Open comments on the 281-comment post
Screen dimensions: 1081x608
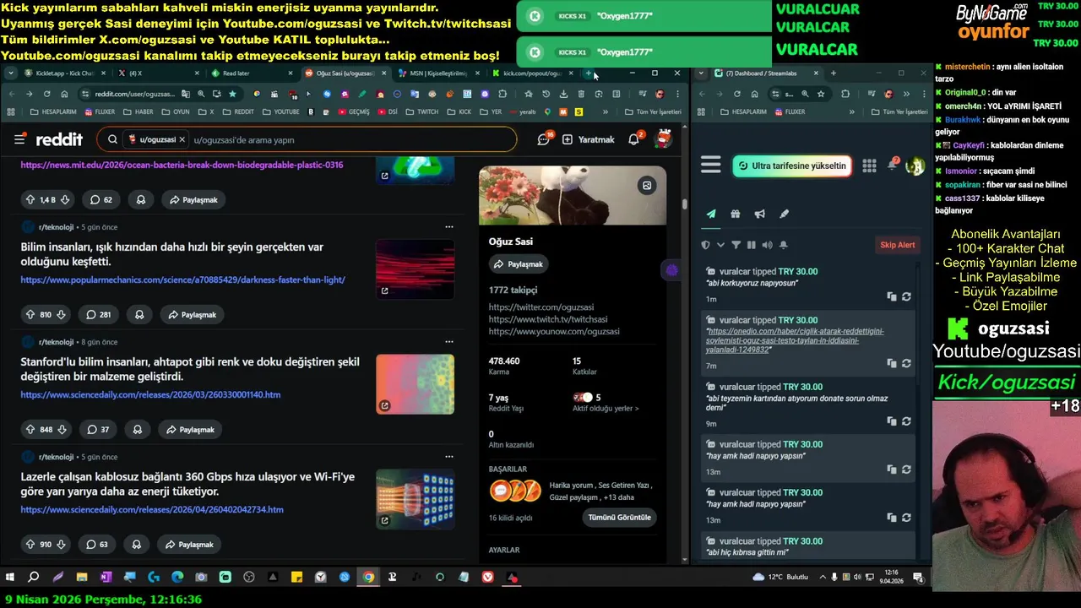[x=99, y=315]
